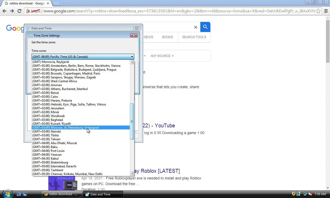Select (GMT+03:00) Baghdad time zone

81,120
